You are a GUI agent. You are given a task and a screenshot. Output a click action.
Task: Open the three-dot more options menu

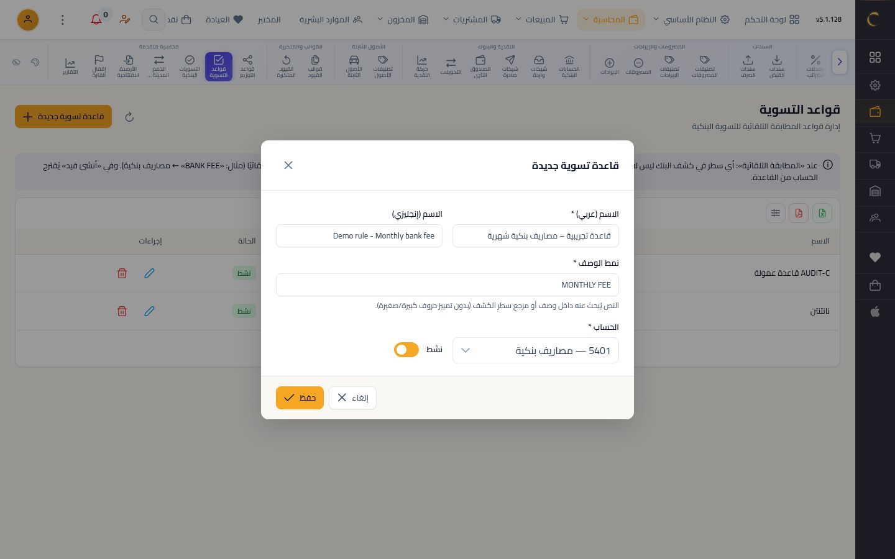[x=62, y=20]
